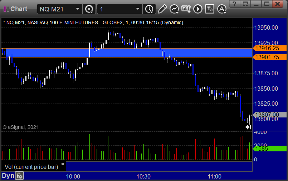Screen dimensions: 288x181
Task: Click the help question mark button
Action: point(234,4)
